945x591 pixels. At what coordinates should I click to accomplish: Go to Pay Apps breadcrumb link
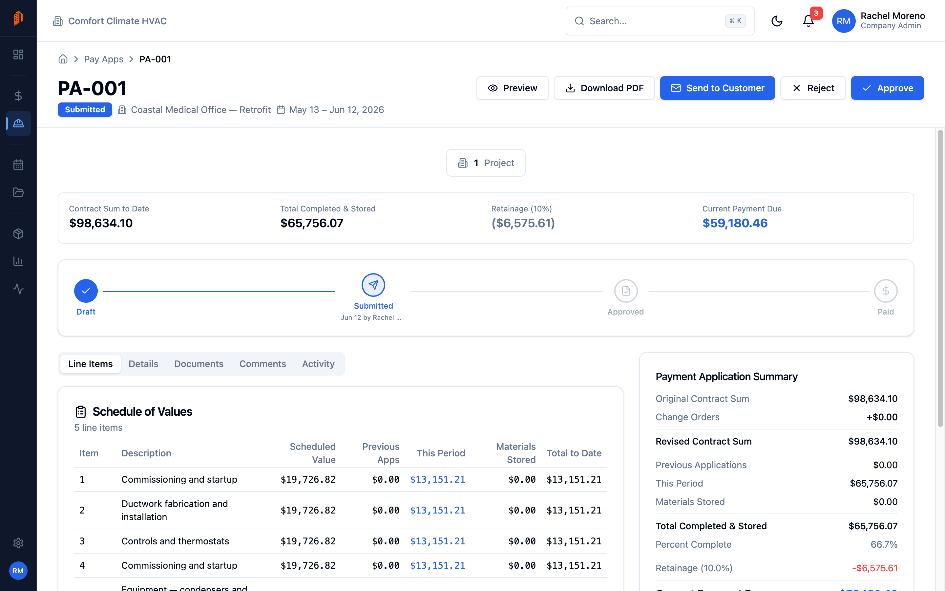coord(103,59)
